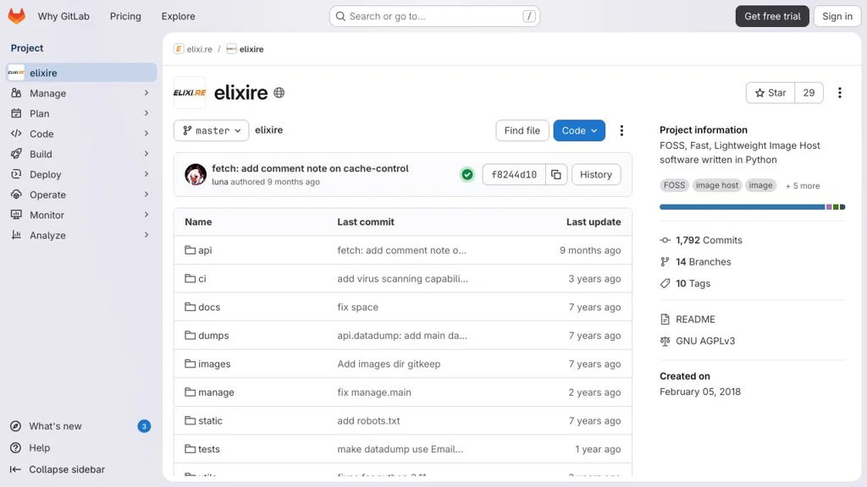Screen dimensions: 867x487
Task: Expand the Plan section chevron
Action: (x=146, y=113)
